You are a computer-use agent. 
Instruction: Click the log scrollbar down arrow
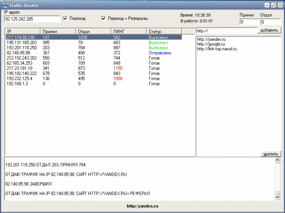tap(277, 196)
